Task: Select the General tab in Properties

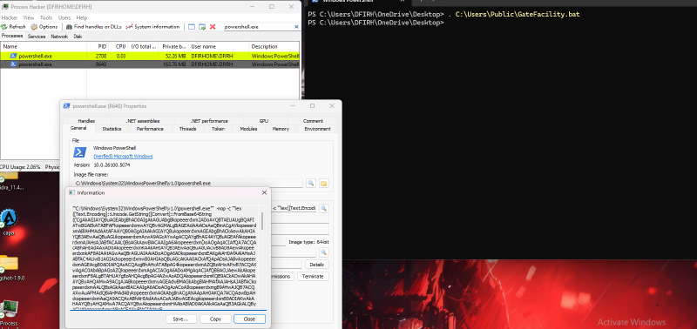Action: click(78, 128)
